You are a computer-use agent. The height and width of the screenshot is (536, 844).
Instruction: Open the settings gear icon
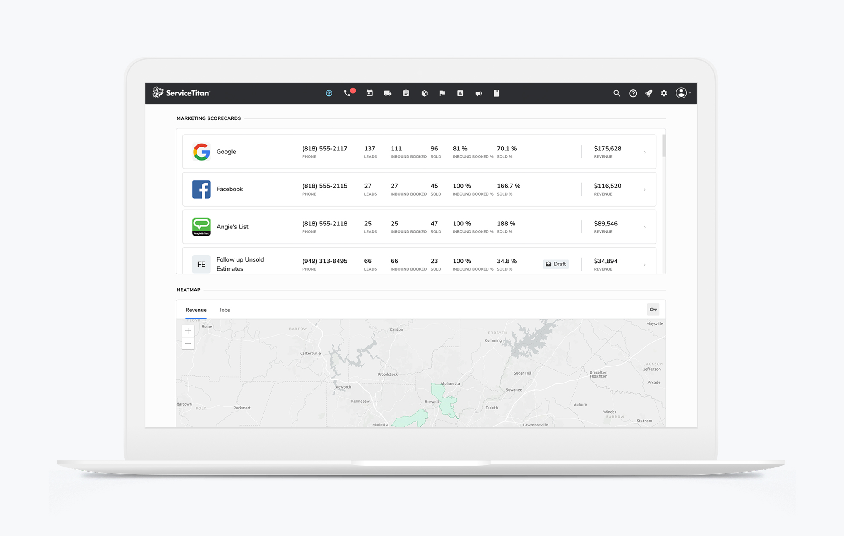click(x=664, y=93)
